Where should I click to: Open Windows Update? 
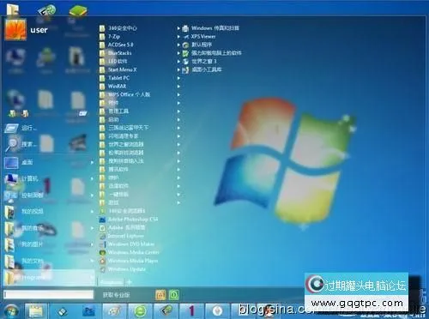click(x=123, y=269)
